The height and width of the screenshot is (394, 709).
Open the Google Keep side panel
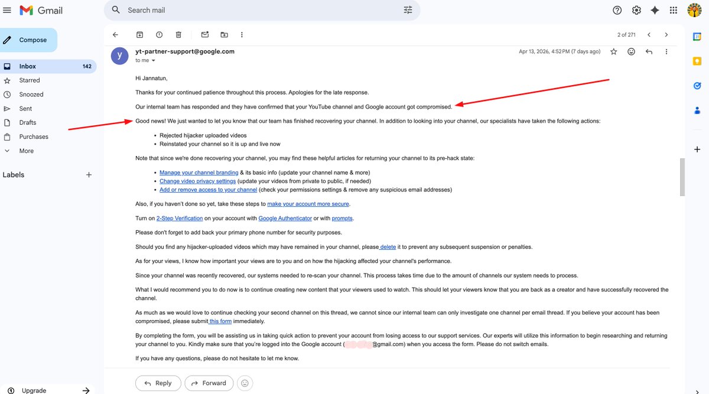(x=696, y=60)
